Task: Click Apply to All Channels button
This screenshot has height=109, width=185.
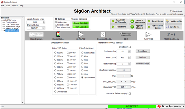Action: tap(137, 21)
